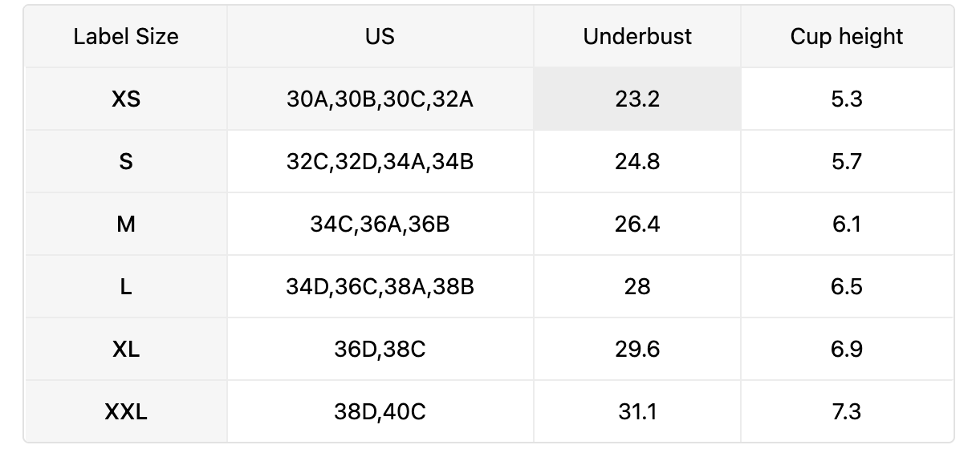The image size is (976, 449).
Task: Select the L label size cell
Action: (126, 287)
